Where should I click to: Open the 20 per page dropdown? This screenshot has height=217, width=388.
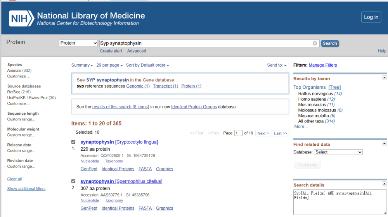point(109,65)
